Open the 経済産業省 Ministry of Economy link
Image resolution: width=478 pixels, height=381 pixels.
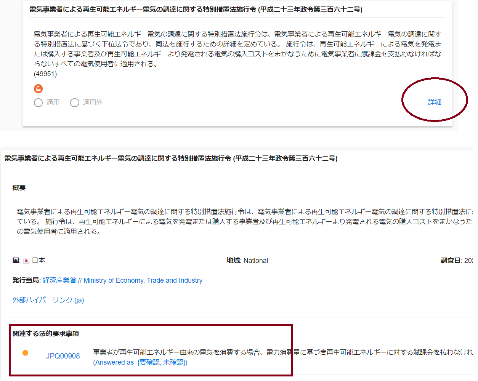click(123, 280)
